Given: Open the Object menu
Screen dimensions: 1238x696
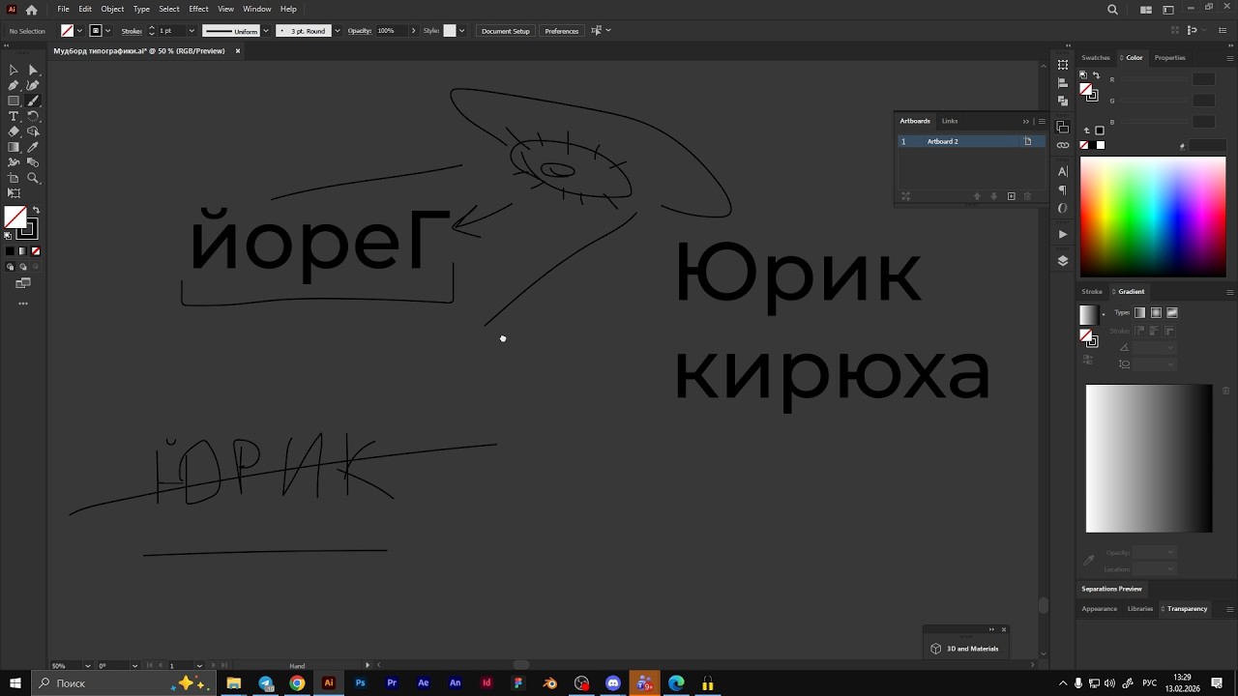Looking at the screenshot, I should (x=112, y=9).
